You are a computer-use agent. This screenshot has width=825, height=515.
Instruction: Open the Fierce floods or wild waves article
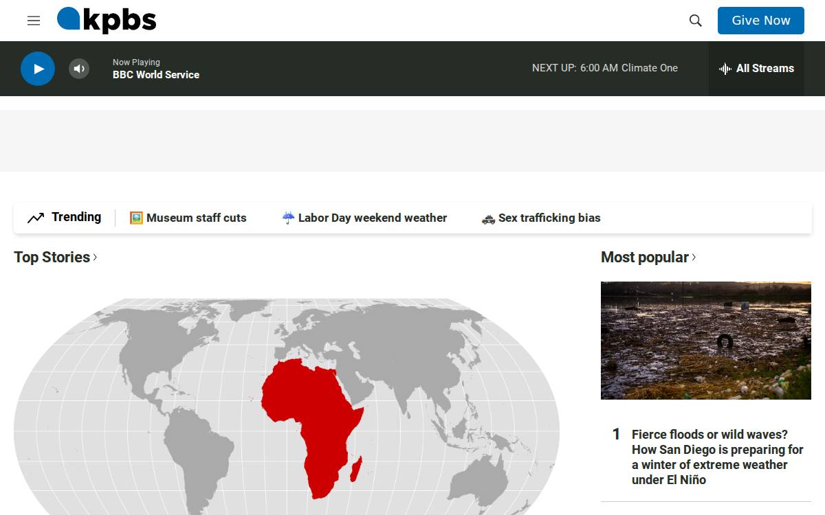pos(718,457)
